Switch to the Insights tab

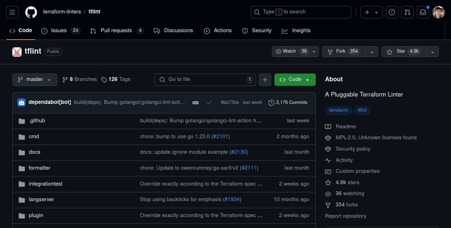click(x=296, y=30)
